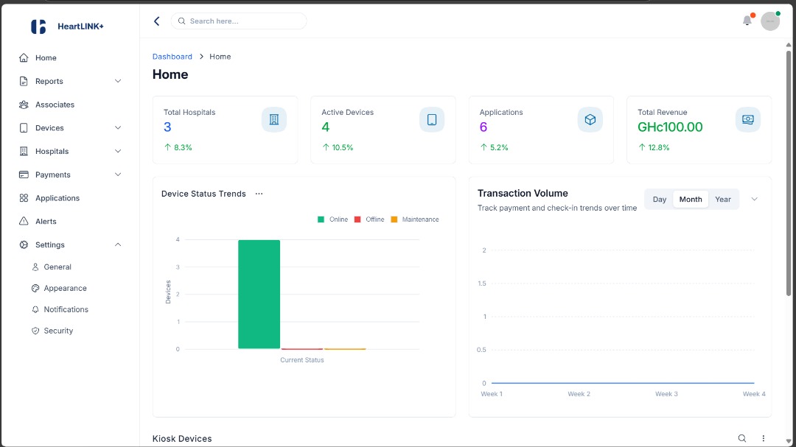The width and height of the screenshot is (796, 447).
Task: Click the Dashboard breadcrumb link
Action: click(172, 57)
